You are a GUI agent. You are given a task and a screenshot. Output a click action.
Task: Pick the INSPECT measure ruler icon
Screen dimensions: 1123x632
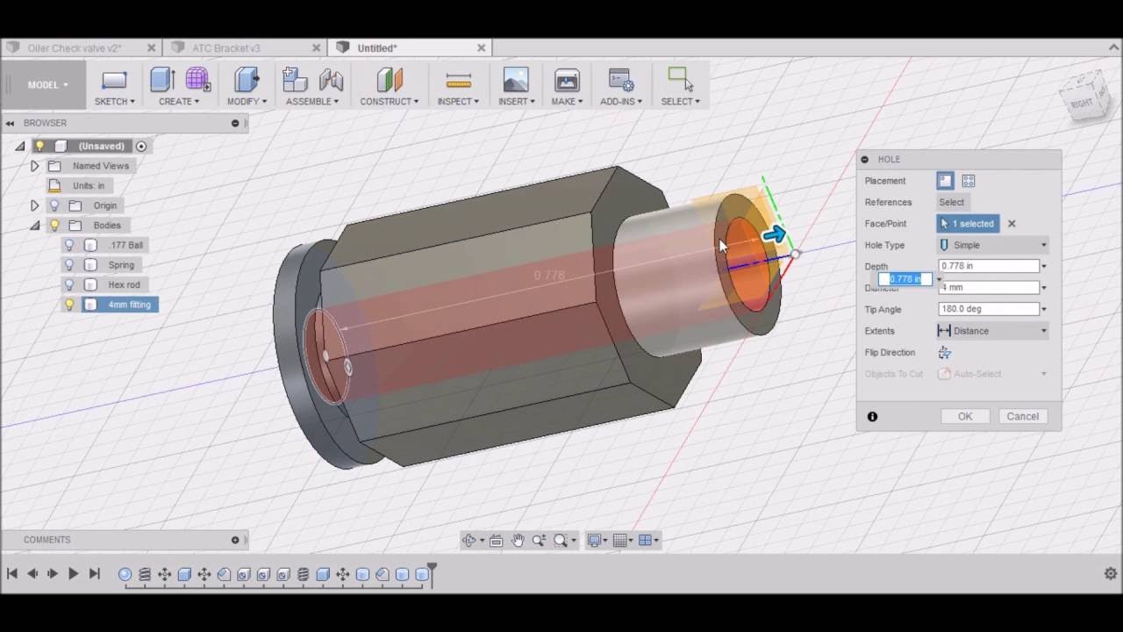[458, 81]
